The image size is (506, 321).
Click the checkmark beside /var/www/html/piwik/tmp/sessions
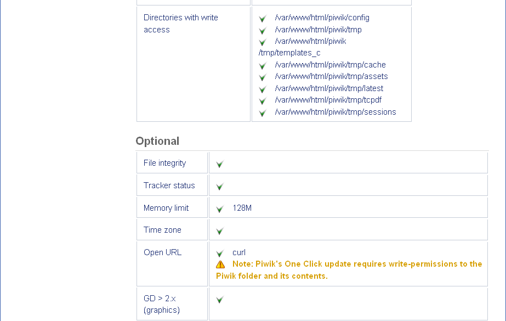pyautogui.click(x=263, y=113)
